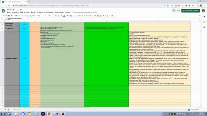
Task: Click the Functions sigma icon
Action: [x=107, y=16]
